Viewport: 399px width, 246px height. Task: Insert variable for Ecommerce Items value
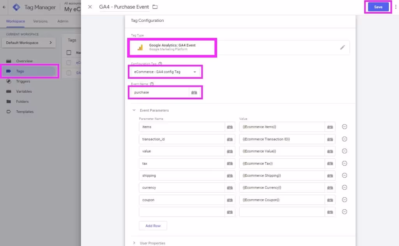coord(330,127)
